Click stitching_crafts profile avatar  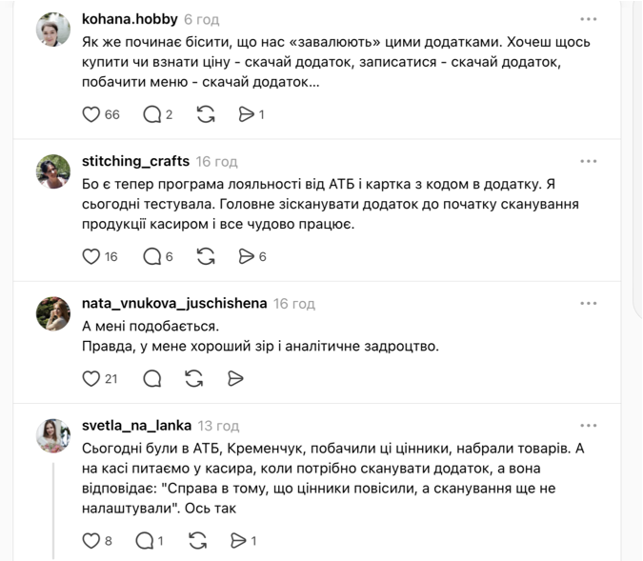52,171
